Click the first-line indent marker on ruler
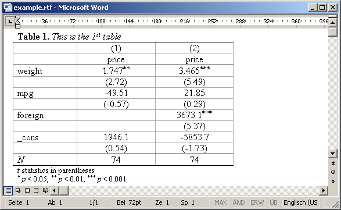Viewport: 341px width, 210px height. [18, 19]
